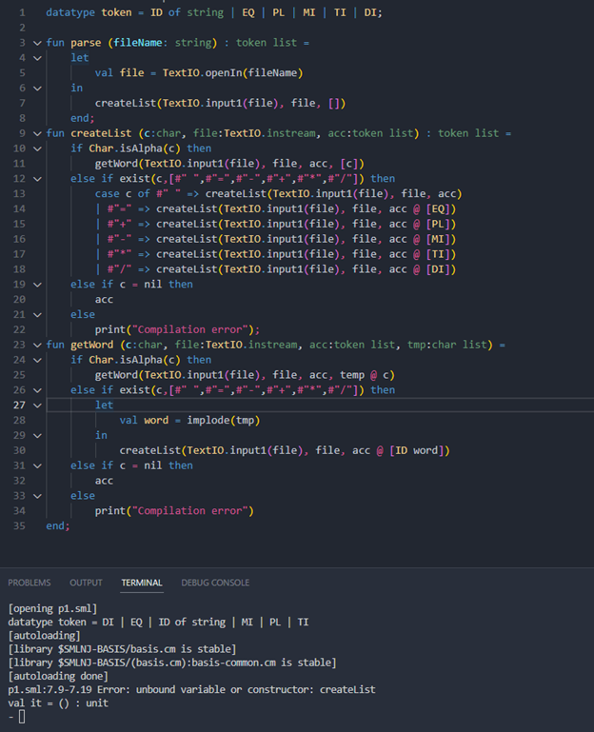Collapse the fold chevron on line 29

pos(37,436)
